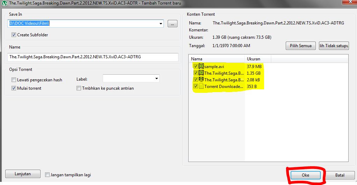The image size is (357, 185).
Task: Click the 2.08 kB size value
Action: click(x=253, y=80)
